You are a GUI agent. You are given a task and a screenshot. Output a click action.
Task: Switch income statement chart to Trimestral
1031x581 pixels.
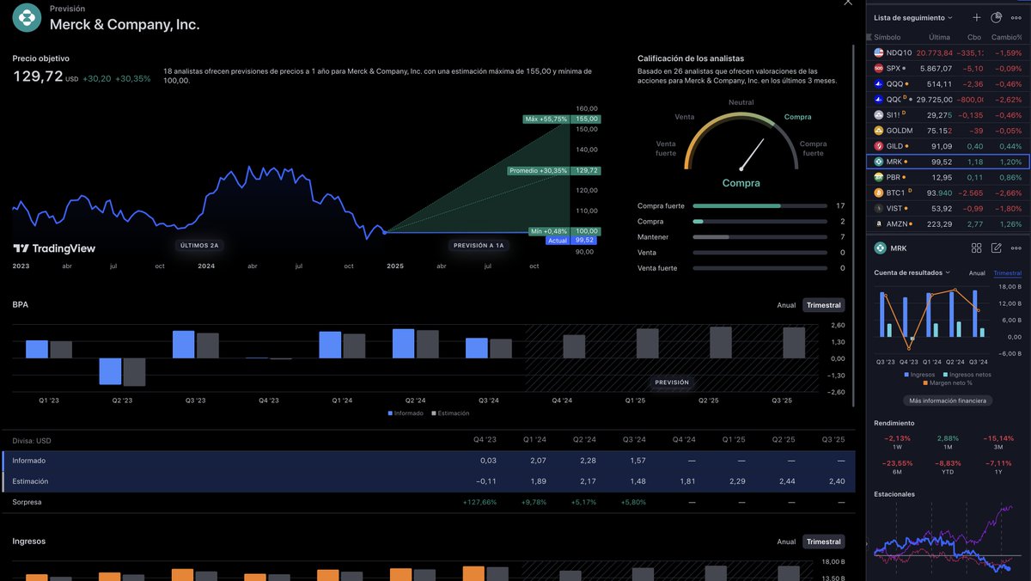click(x=1008, y=273)
